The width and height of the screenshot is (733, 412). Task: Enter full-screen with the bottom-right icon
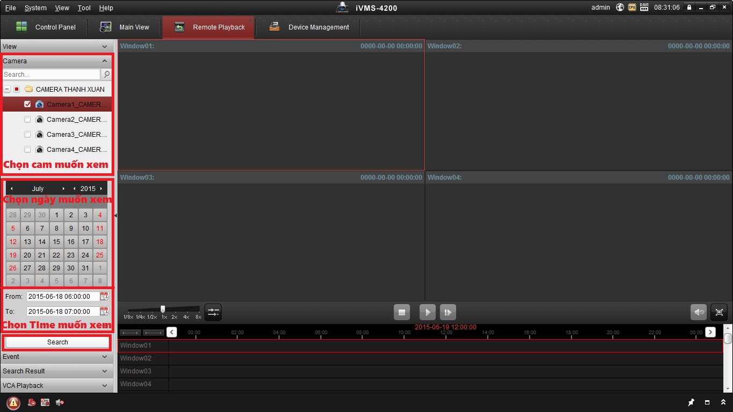pyautogui.click(x=719, y=312)
